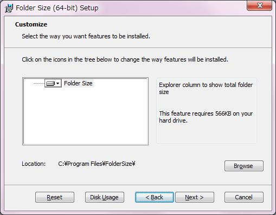276x215 pixels.
Task: Continue setup with the Next button
Action: tap(195, 197)
